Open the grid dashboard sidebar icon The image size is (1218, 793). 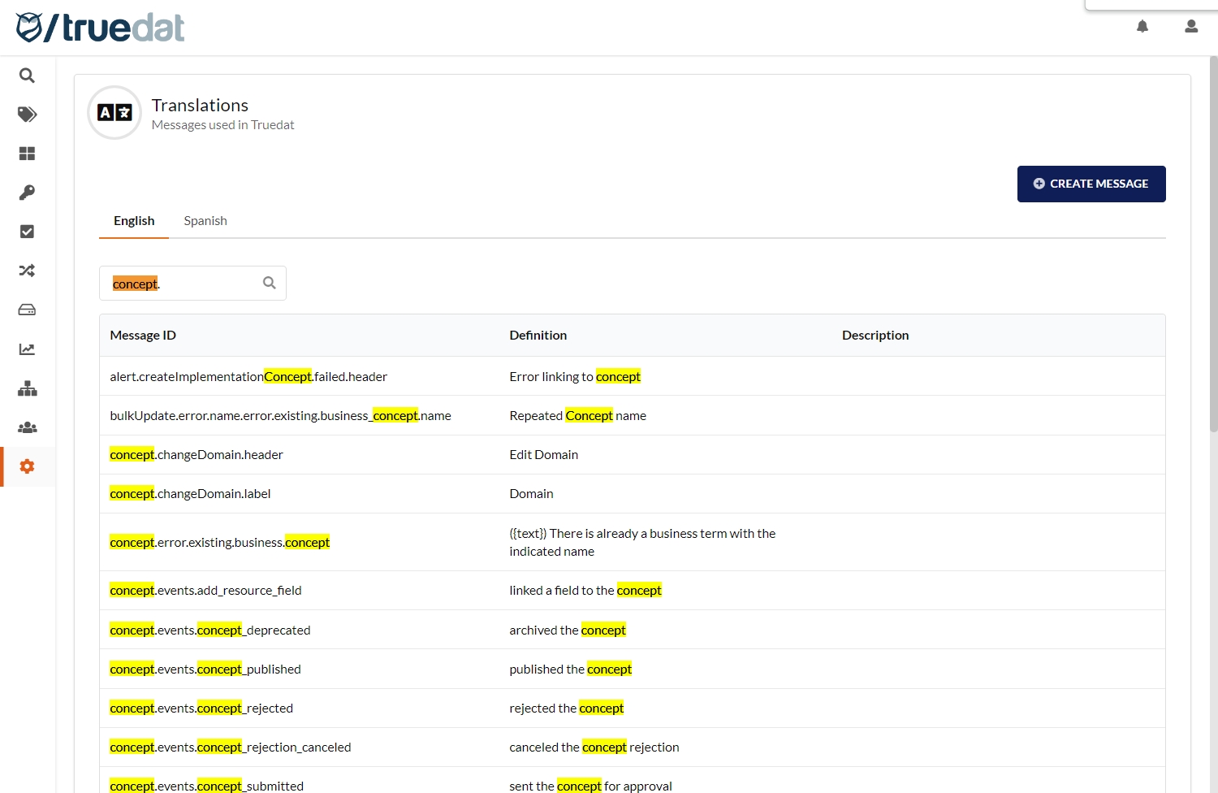pos(27,154)
